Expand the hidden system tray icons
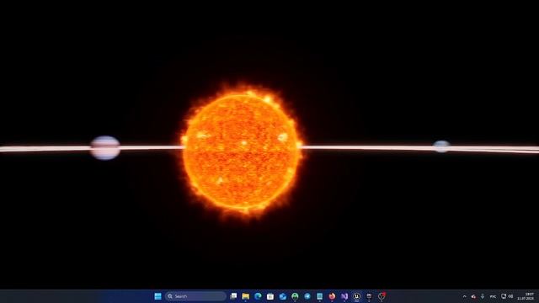 point(464,296)
